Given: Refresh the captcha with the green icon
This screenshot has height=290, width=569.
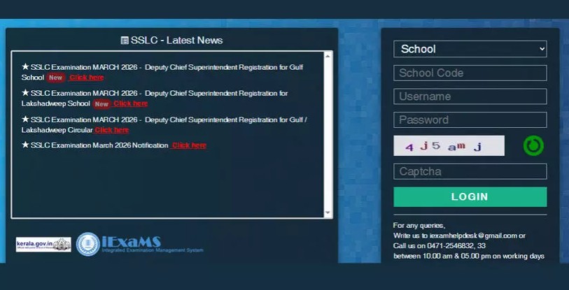Looking at the screenshot, I should [533, 145].
